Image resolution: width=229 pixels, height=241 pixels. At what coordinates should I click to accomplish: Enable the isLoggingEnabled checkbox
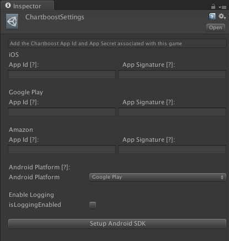(93, 205)
